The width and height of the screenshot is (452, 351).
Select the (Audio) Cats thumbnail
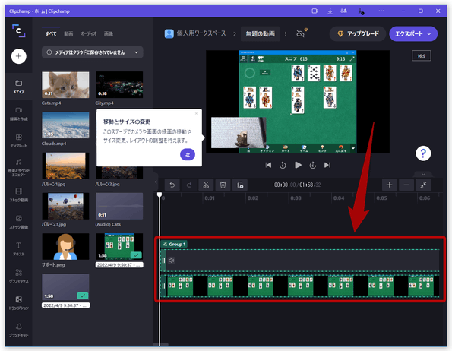point(119,206)
